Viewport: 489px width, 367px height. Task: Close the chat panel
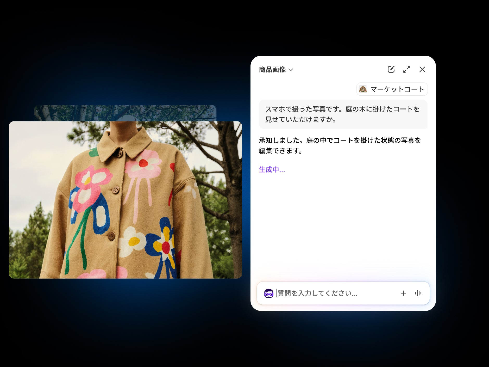422,69
